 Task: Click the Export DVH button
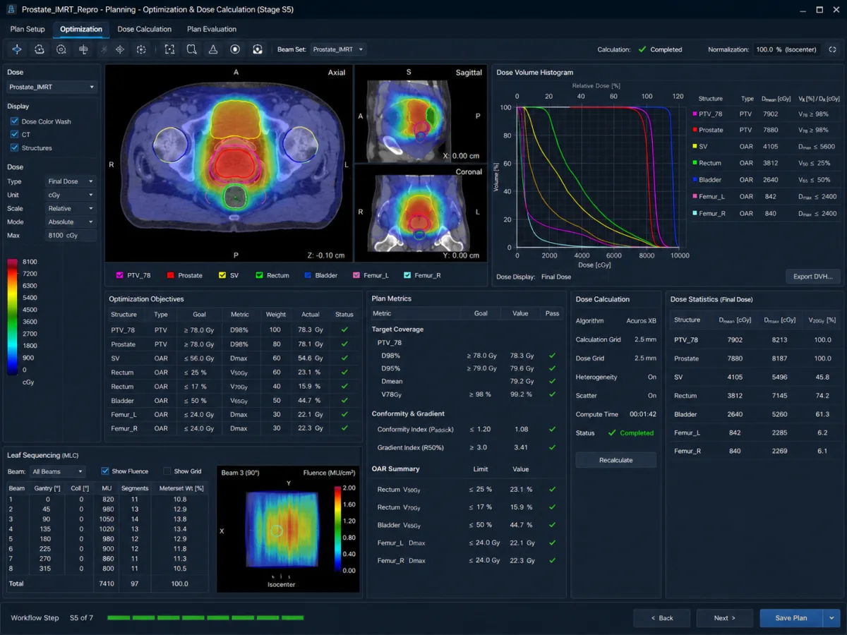click(x=814, y=276)
